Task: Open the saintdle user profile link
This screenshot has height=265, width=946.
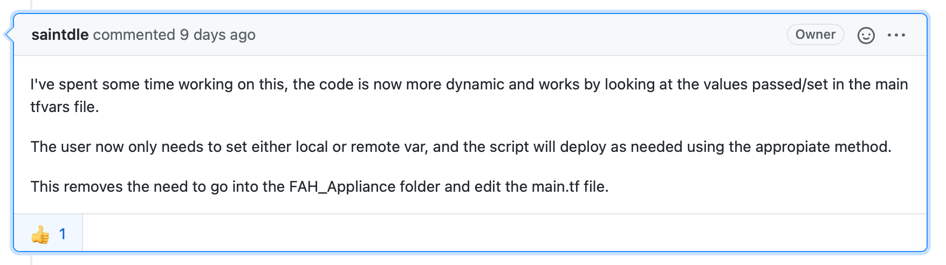Action: (60, 34)
